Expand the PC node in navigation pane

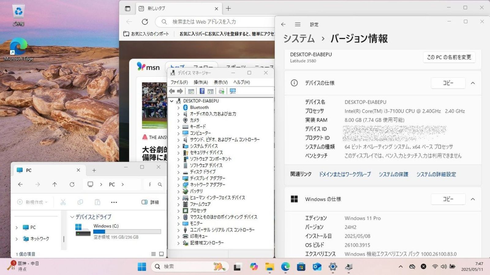[x=17, y=228]
